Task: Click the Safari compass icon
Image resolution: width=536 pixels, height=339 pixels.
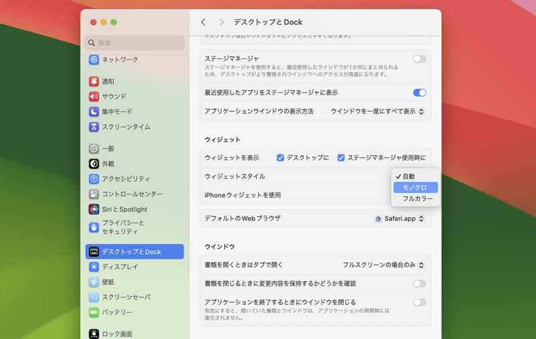Action: [378, 218]
